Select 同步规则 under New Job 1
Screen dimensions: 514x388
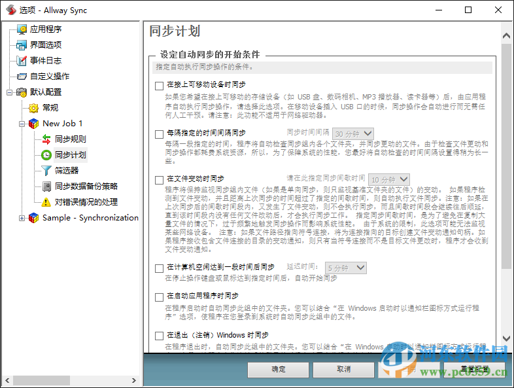click(71, 139)
